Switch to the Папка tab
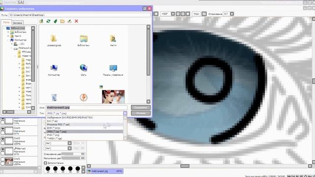This screenshot has height=177, width=315. [x=6, y=22]
